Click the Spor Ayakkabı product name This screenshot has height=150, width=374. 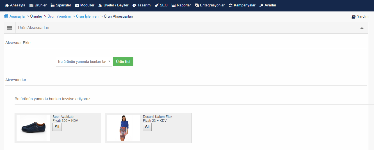click(63, 117)
